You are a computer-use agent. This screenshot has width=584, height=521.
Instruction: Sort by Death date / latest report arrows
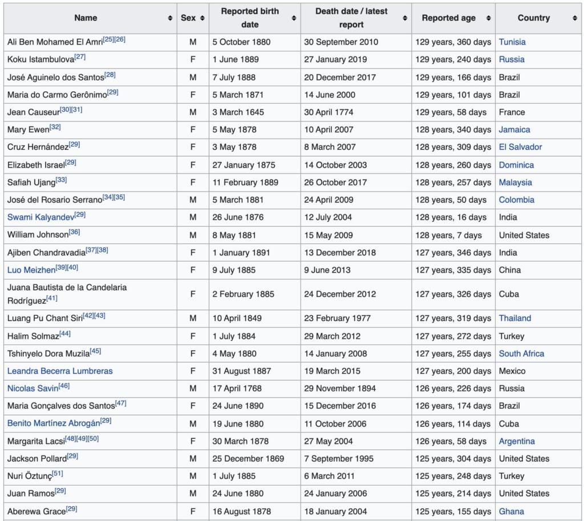point(405,18)
